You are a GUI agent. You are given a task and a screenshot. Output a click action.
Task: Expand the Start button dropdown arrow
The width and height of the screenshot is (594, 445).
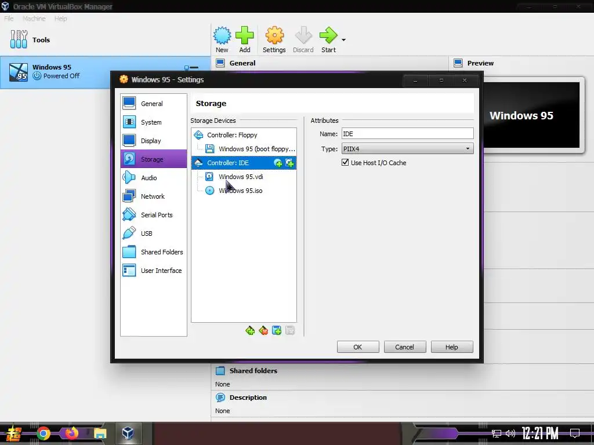[x=343, y=40]
